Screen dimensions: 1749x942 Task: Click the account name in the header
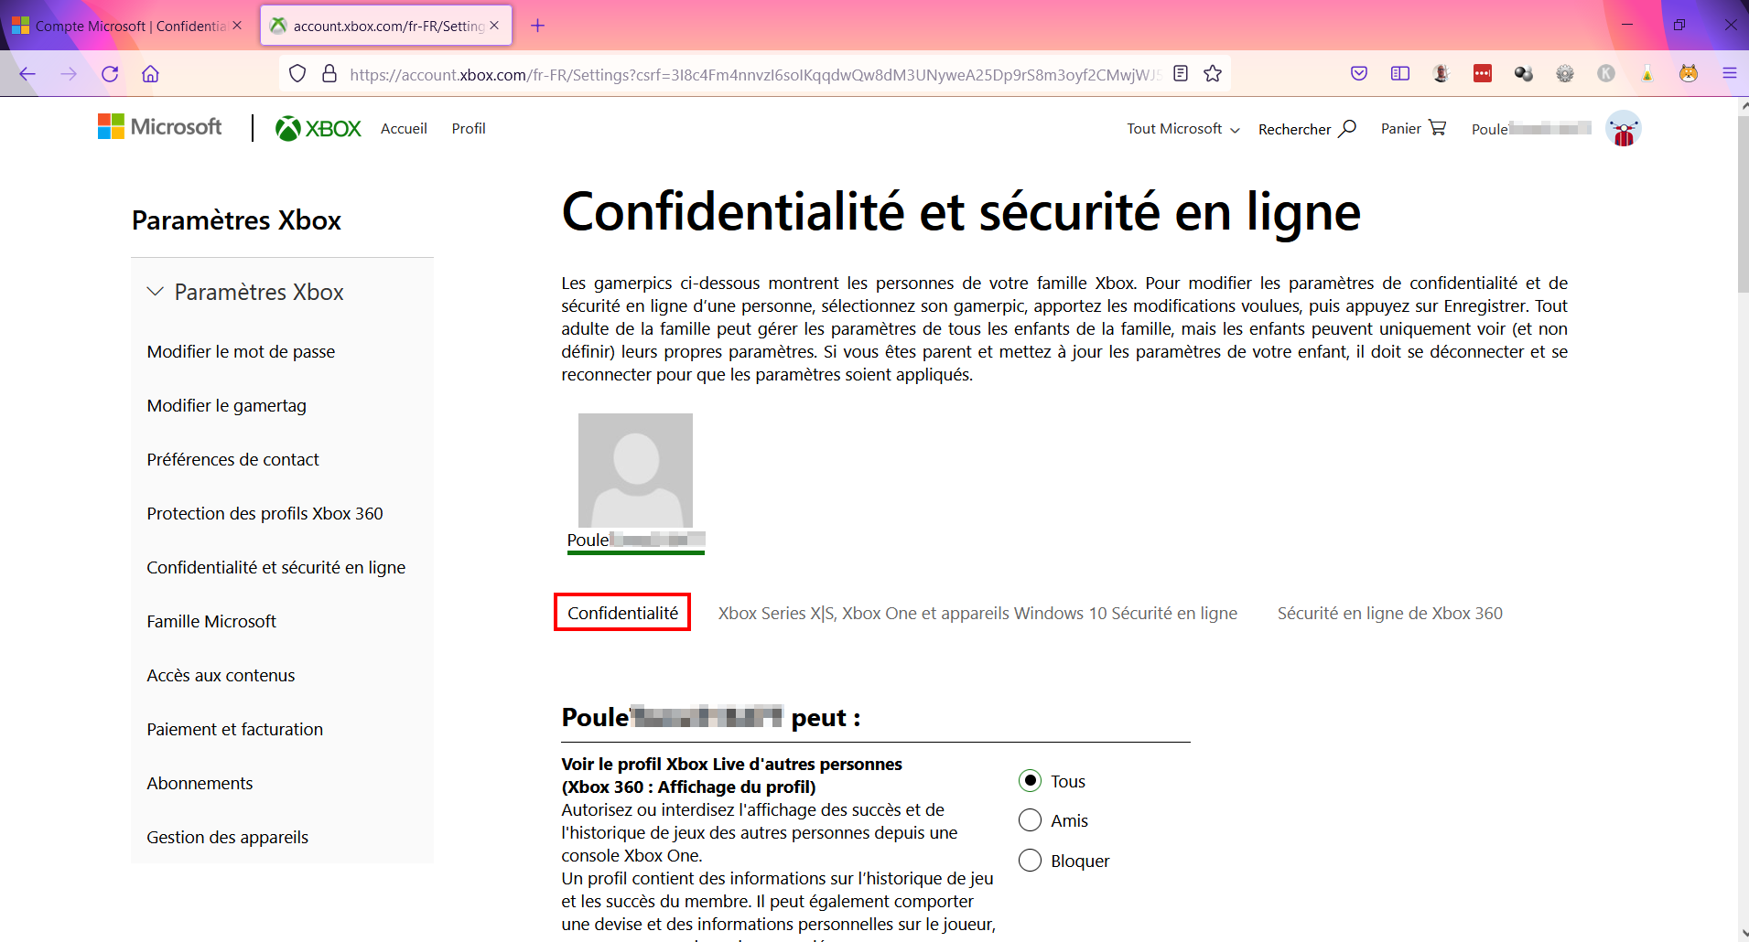(x=1531, y=129)
